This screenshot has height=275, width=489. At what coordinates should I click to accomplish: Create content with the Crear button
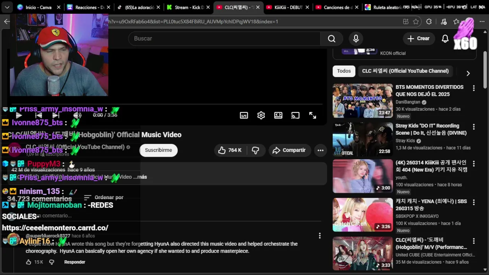point(418,39)
